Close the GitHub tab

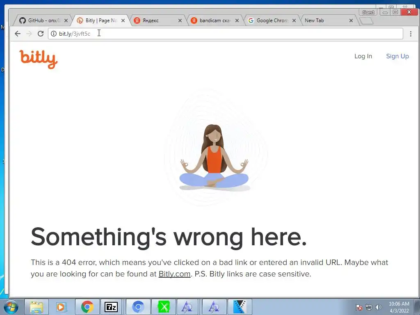tap(66, 21)
